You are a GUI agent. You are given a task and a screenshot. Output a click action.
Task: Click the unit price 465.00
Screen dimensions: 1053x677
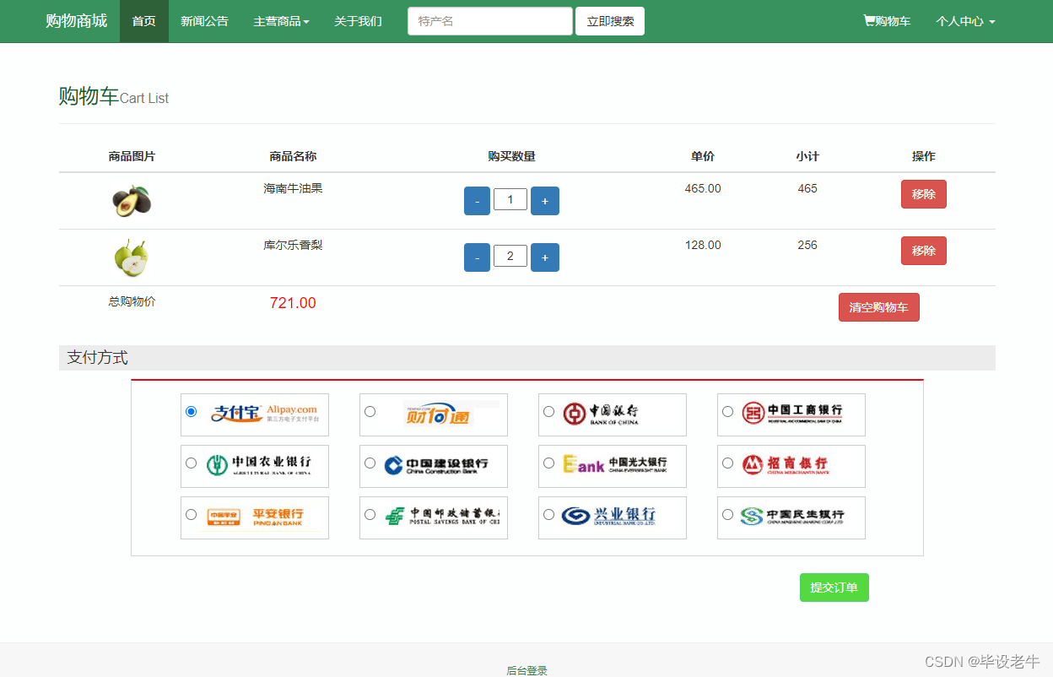(703, 188)
